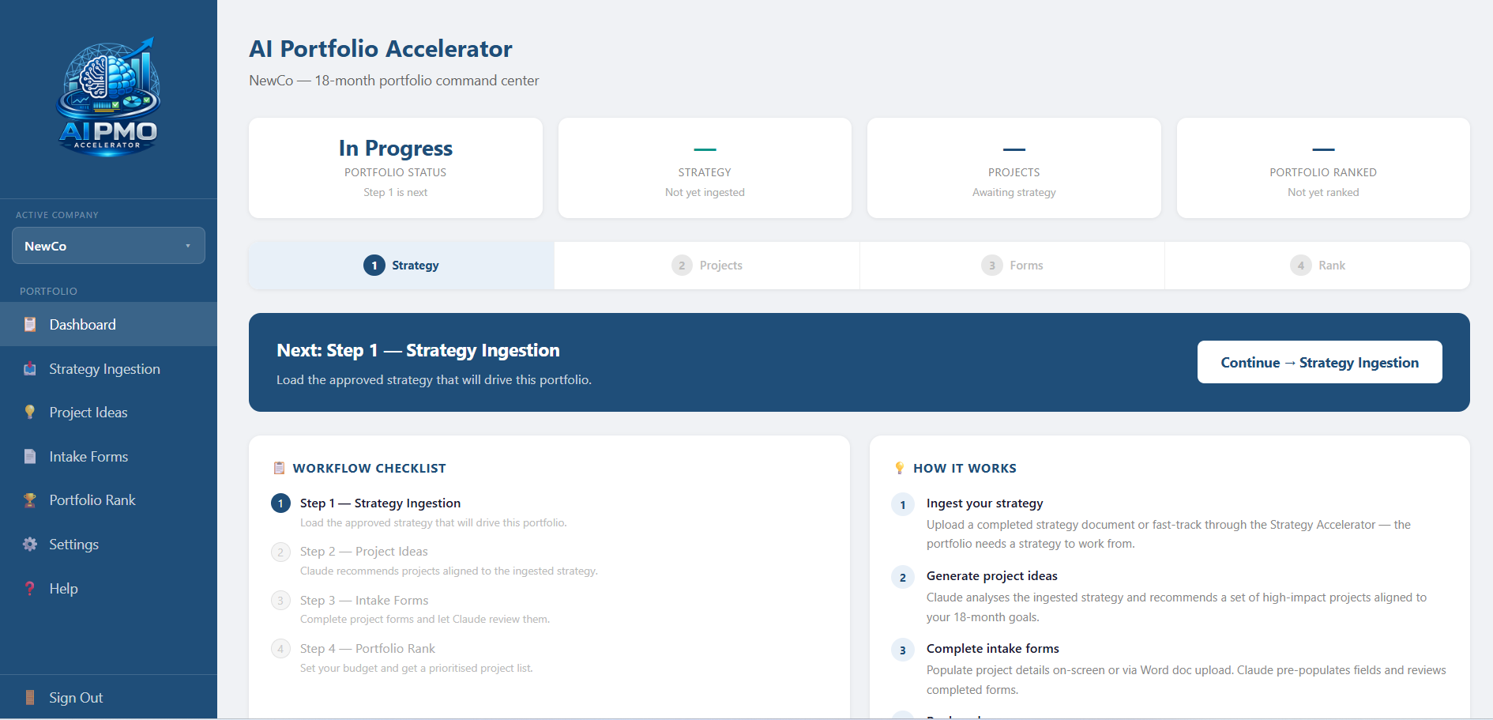Image resolution: width=1493 pixels, height=720 pixels.
Task: Click Step 1 — Strategy Ingestion checklist item
Action: click(x=380, y=503)
